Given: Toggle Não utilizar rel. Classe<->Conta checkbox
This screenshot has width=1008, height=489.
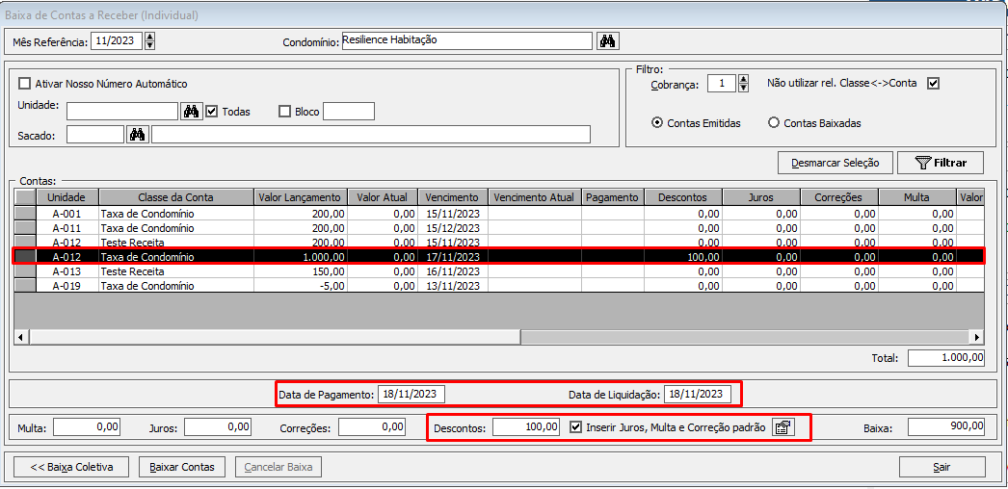Looking at the screenshot, I should pos(934,83).
